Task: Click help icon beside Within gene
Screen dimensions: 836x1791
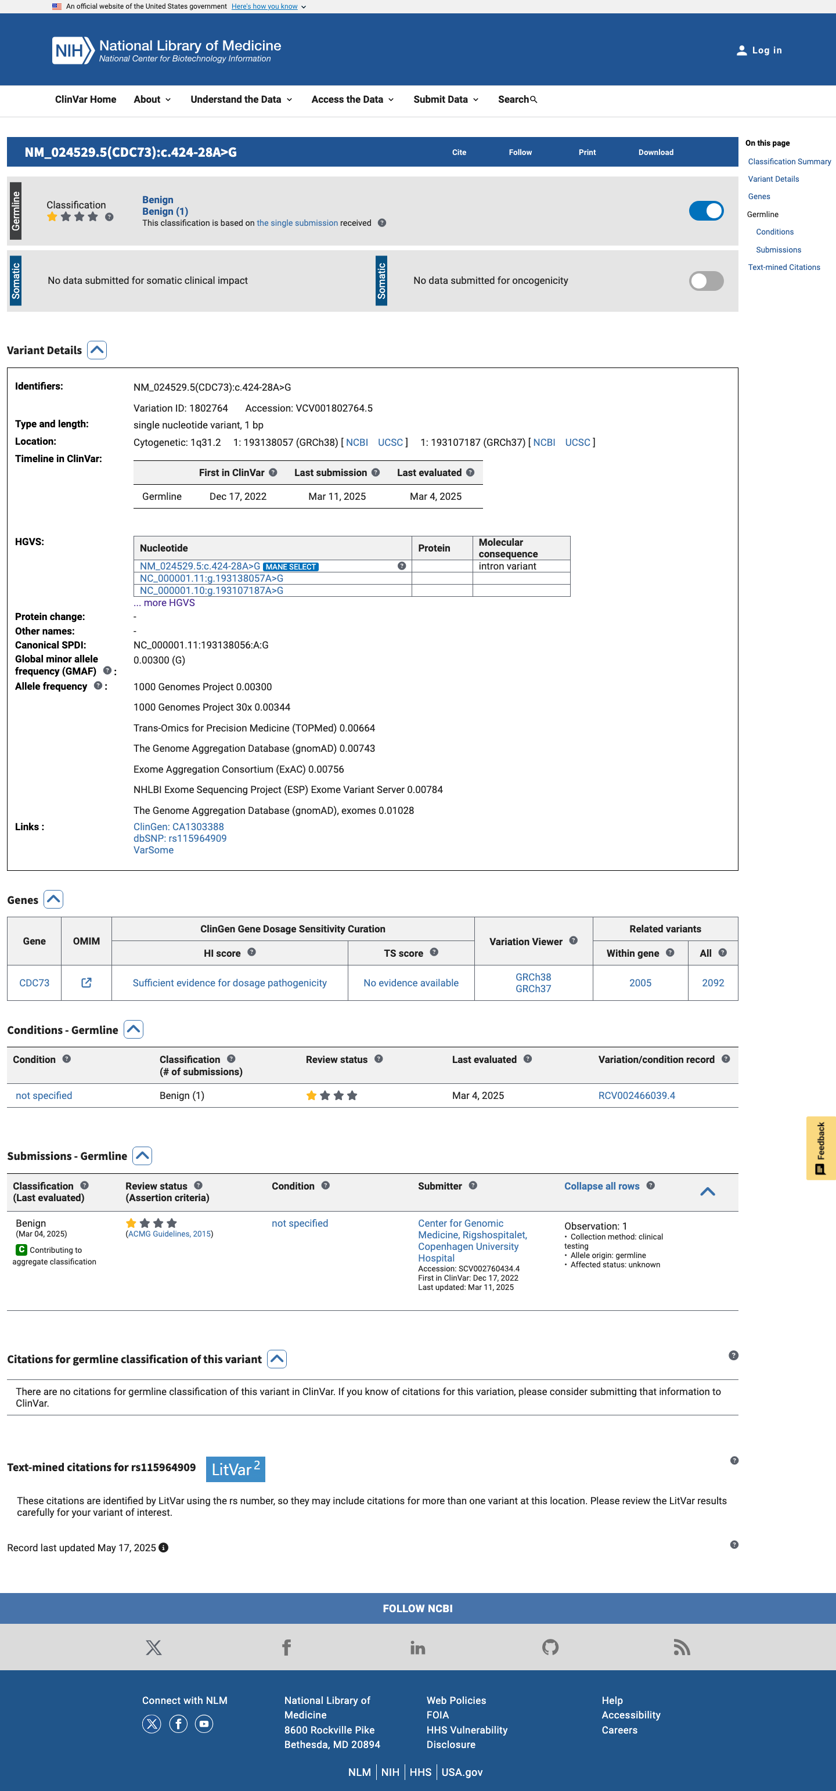Action: click(x=670, y=953)
